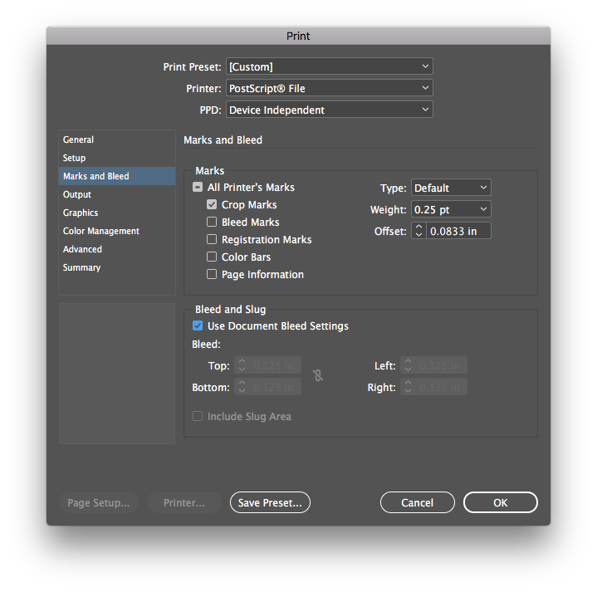The height and width of the screenshot is (592, 597).
Task: Click the Right bleed stepper
Action: pos(408,387)
